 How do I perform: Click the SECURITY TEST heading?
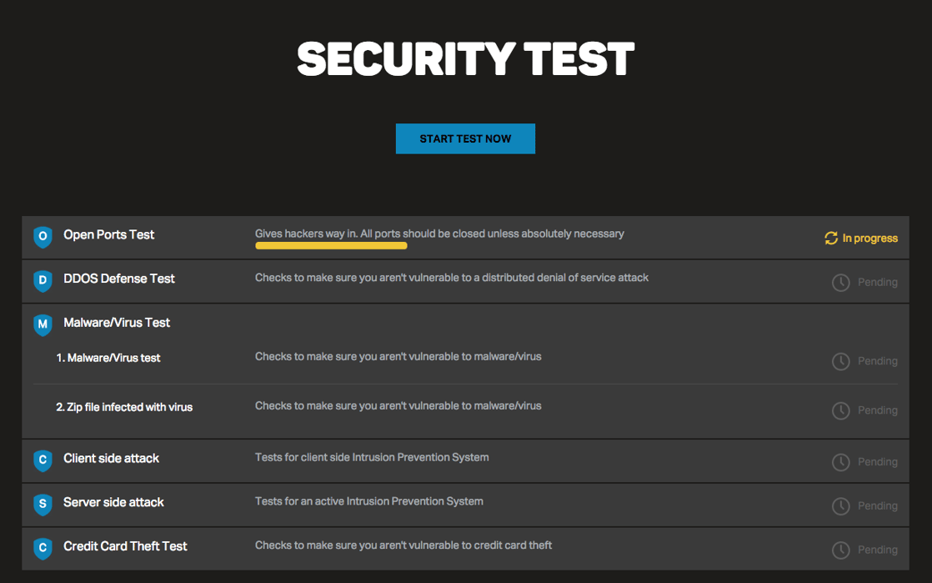[465, 59]
